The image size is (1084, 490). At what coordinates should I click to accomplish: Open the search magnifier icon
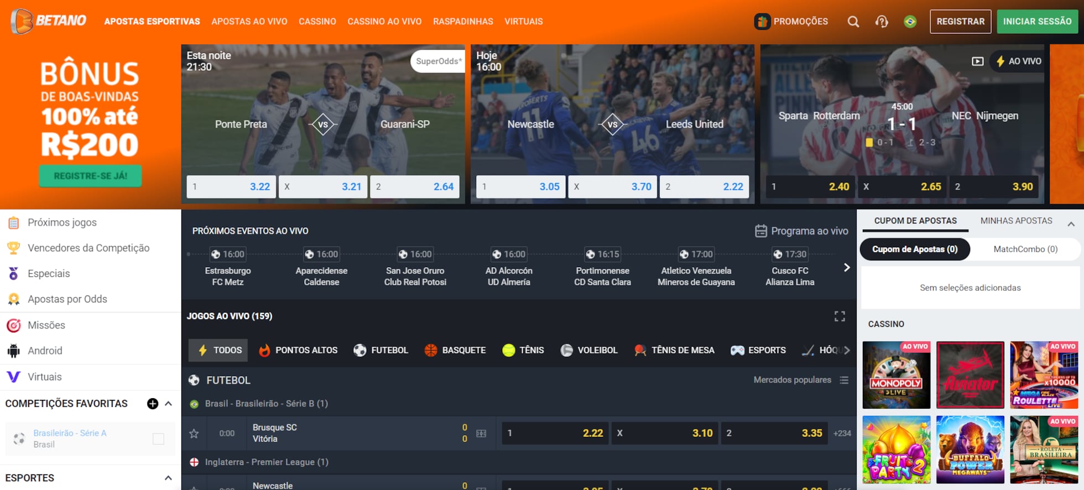(x=853, y=22)
